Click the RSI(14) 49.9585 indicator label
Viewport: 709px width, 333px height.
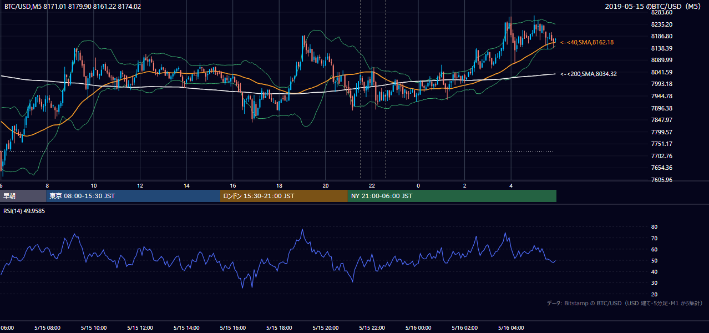pyautogui.click(x=24, y=210)
